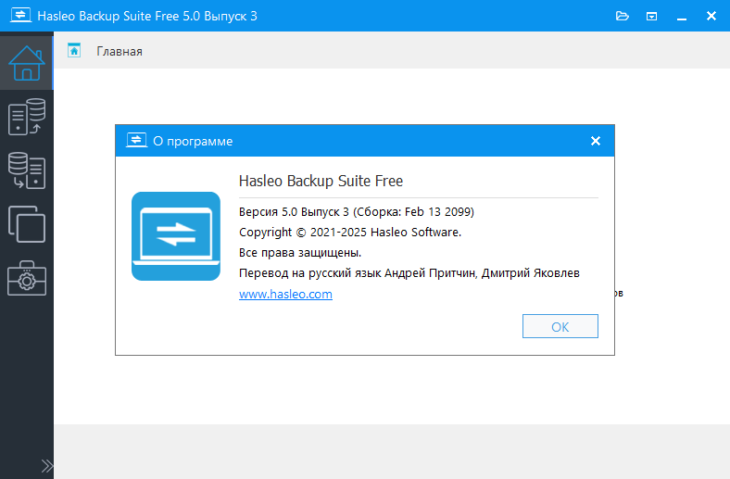730x479 pixels.
Task: Click the main window title text
Action: tap(147, 16)
